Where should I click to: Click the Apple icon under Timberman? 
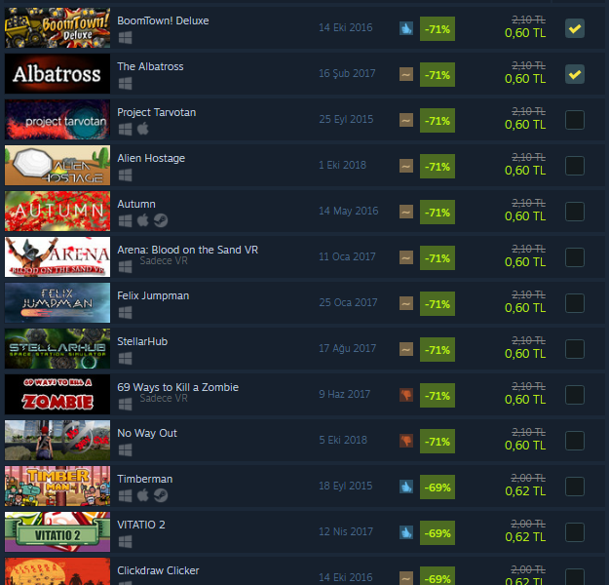[x=143, y=495]
